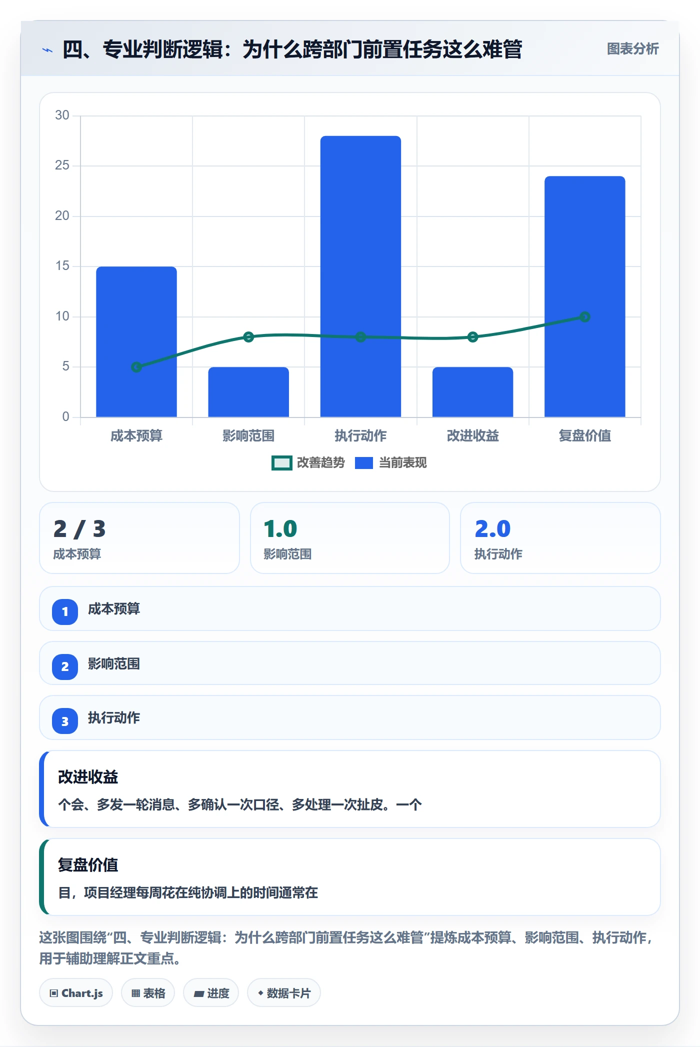Open the 1.0 影响范围 data card
700x1047 pixels.
[350, 538]
